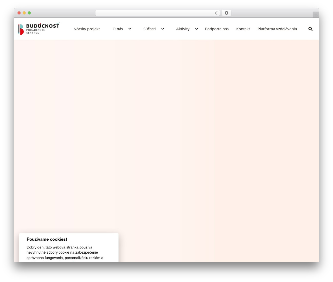Viewport: 333px width, 282px height.
Task: Open the Súčasti menu item
Action: coord(149,29)
